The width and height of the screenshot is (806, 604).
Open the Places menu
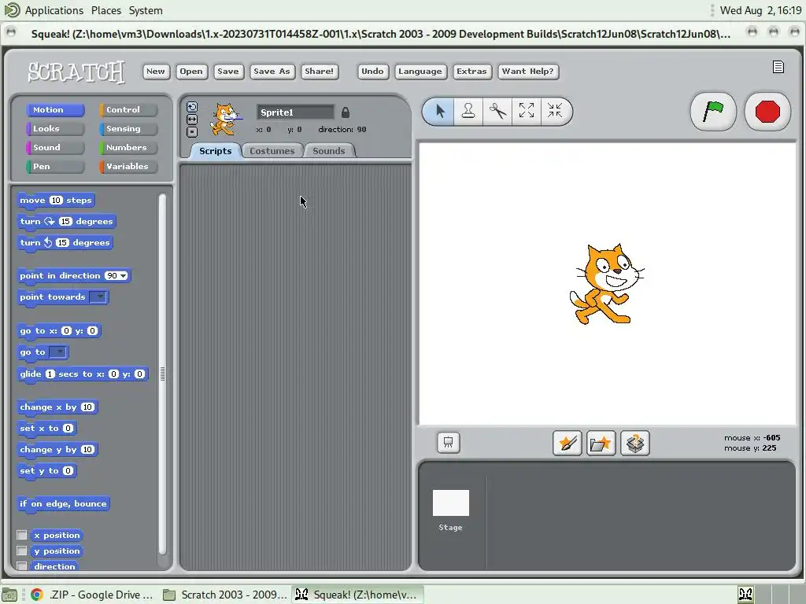(x=106, y=10)
